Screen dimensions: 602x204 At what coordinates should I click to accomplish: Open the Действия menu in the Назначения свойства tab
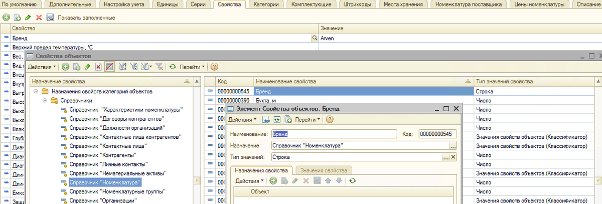pyautogui.click(x=250, y=180)
